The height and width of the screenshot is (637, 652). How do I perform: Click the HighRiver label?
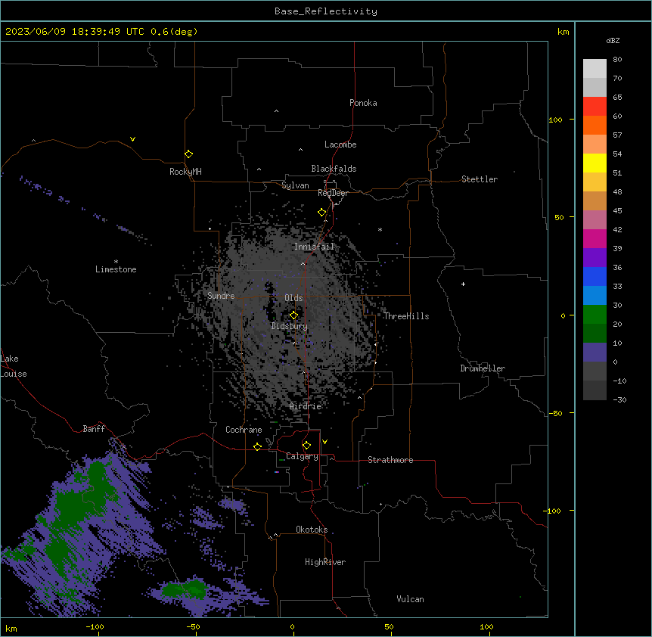click(x=325, y=562)
